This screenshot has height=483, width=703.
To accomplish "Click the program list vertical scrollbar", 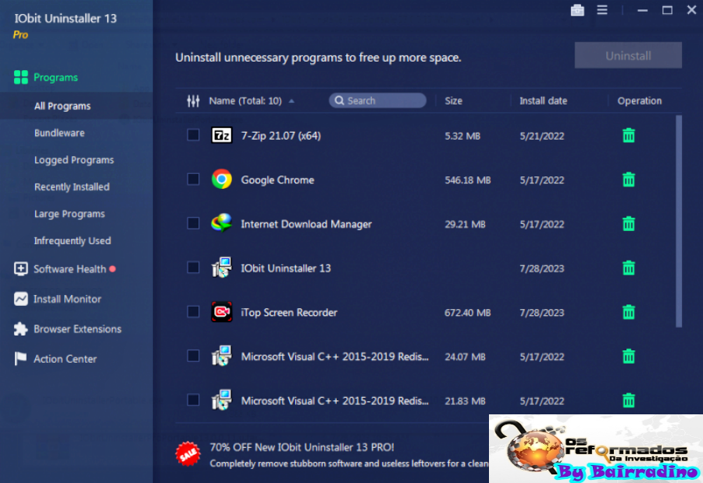I will point(679,222).
